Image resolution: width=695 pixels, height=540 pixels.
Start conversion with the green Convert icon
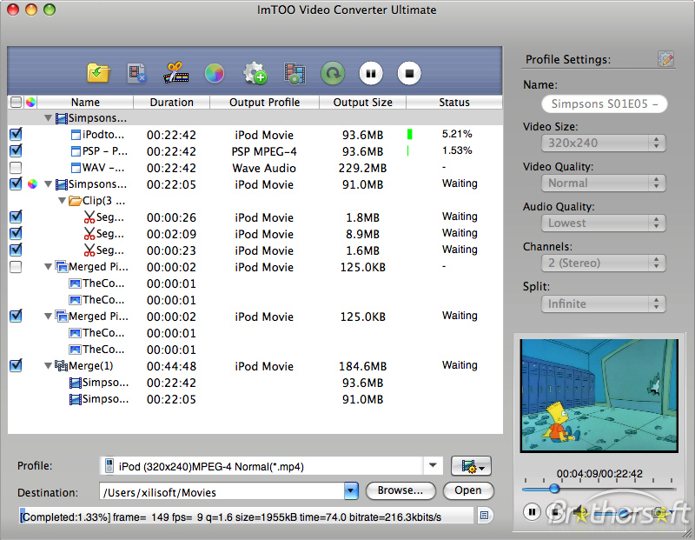pyautogui.click(x=333, y=73)
